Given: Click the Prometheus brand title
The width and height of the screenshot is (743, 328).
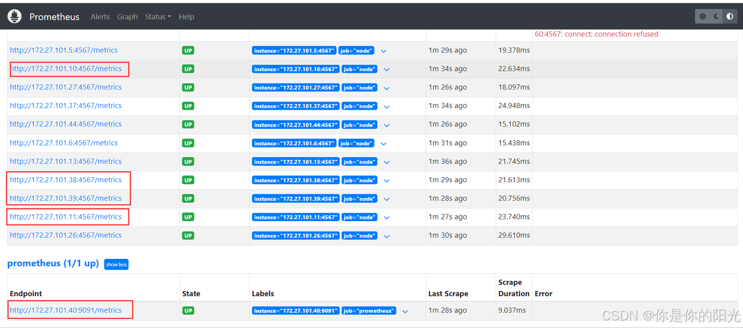Looking at the screenshot, I should click(55, 17).
